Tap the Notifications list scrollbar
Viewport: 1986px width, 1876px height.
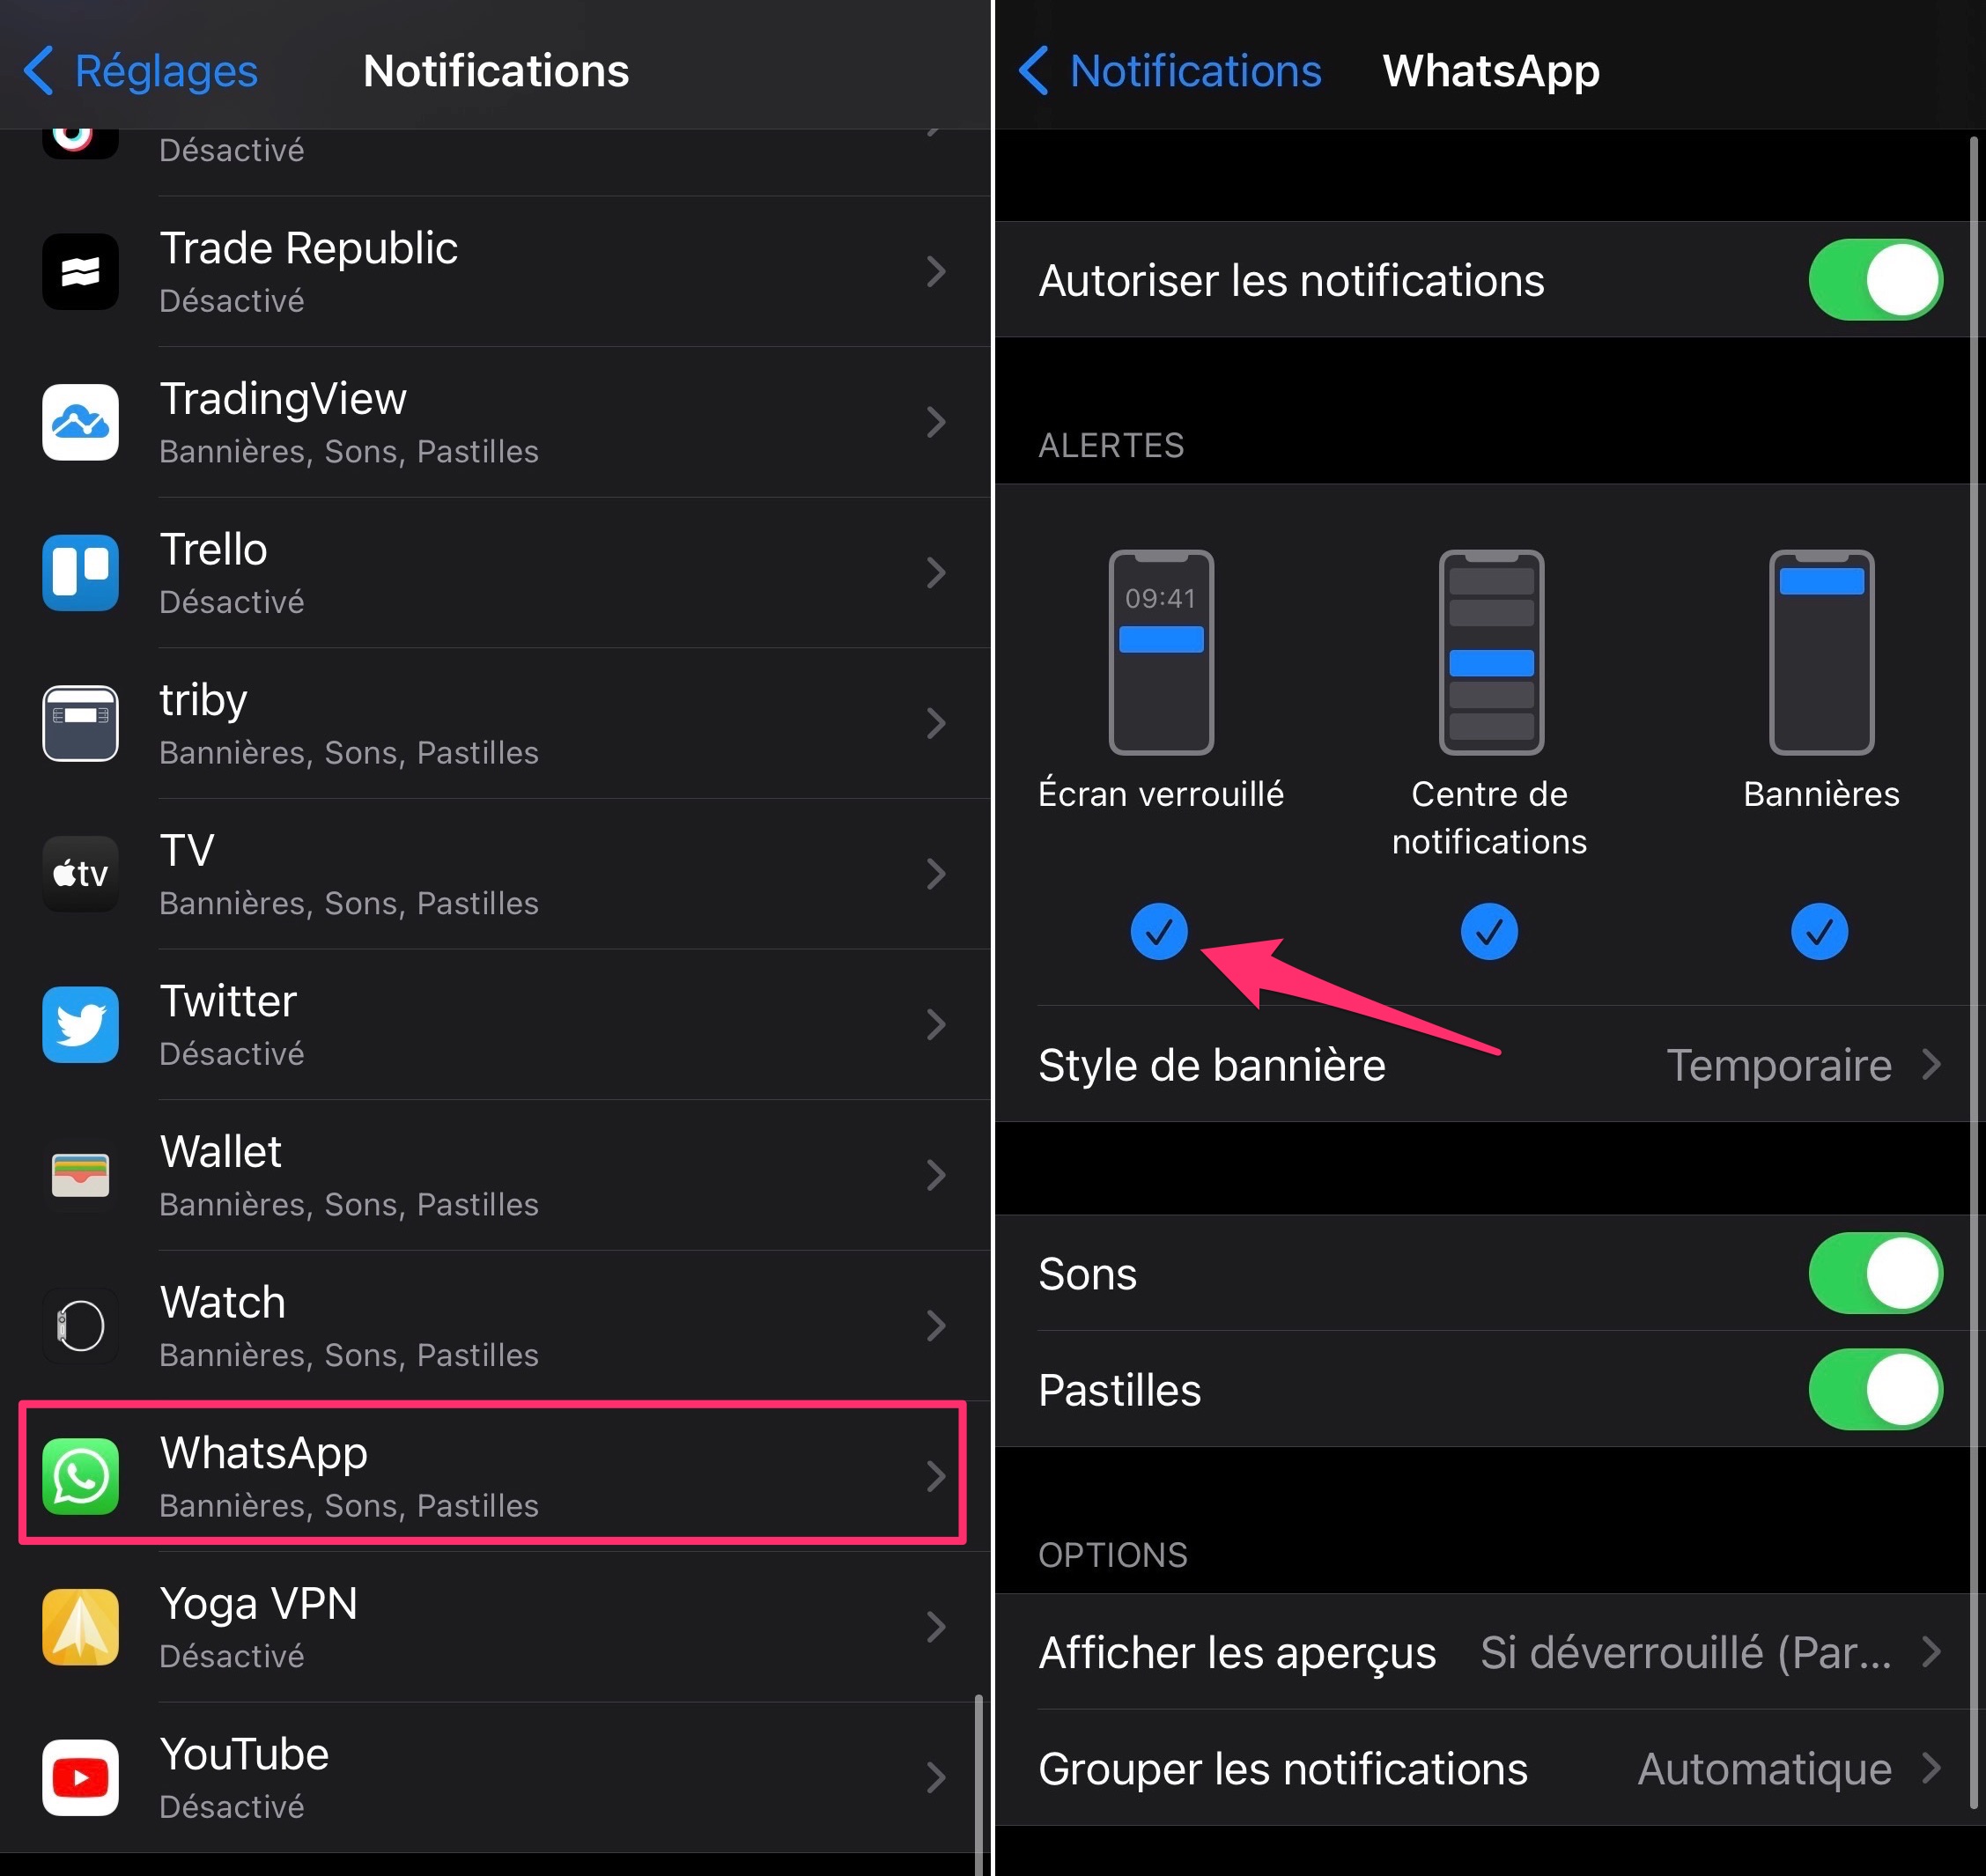click(x=978, y=1785)
